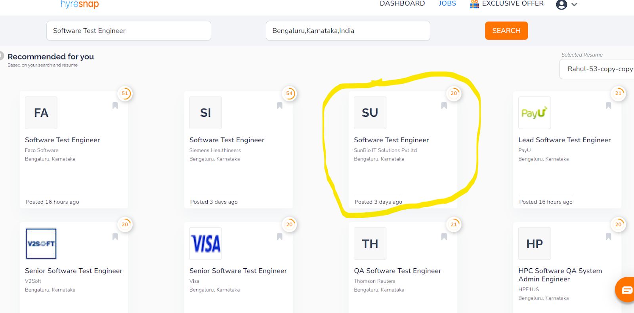Open the JOBS menu item
634x313 pixels.
447,4
